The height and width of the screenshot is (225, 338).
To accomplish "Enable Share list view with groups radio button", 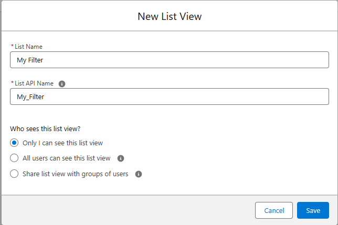I will click(x=15, y=174).
